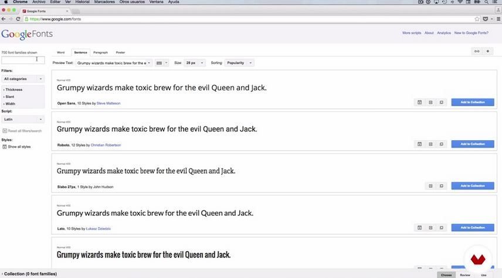Open Christian Robertson designer link
This screenshot has height=278, width=502.
(x=106, y=145)
